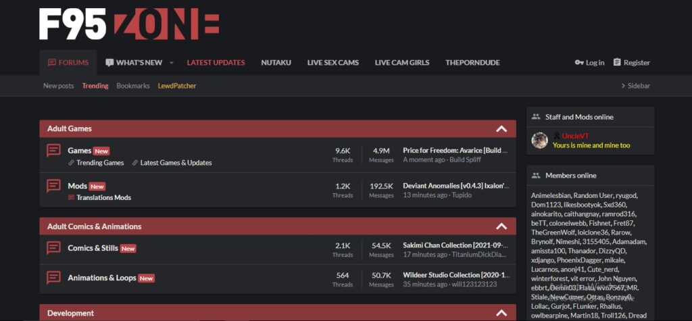692x321 pixels.
Task: Toggle the Sidebar visibility
Action: tap(635, 86)
